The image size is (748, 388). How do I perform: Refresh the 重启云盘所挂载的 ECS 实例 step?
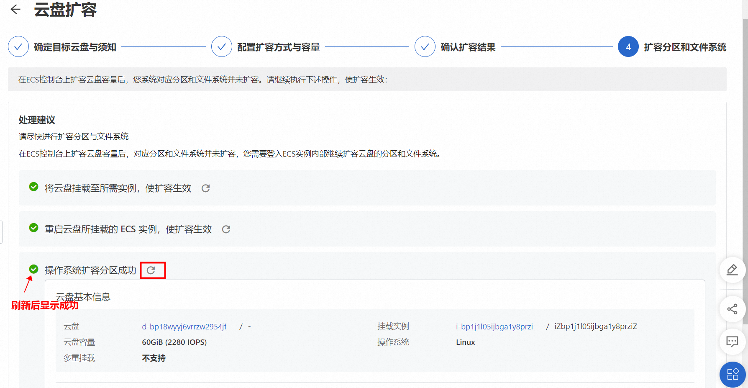pyautogui.click(x=226, y=229)
